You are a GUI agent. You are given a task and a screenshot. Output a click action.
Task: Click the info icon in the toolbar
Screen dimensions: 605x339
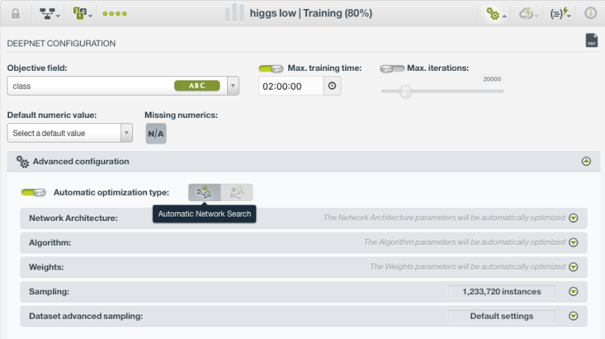591,13
